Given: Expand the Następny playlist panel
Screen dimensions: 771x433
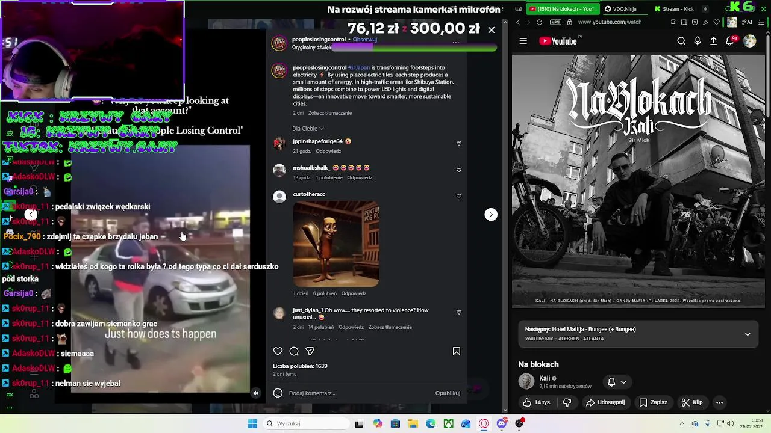Looking at the screenshot, I should tap(748, 334).
